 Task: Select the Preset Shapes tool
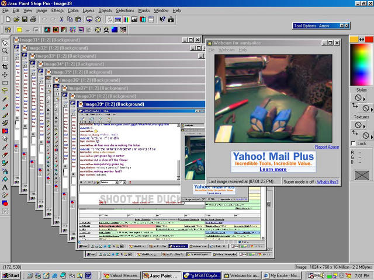5,203
